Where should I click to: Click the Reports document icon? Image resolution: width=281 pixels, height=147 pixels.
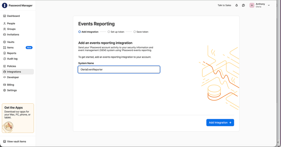click(5, 53)
